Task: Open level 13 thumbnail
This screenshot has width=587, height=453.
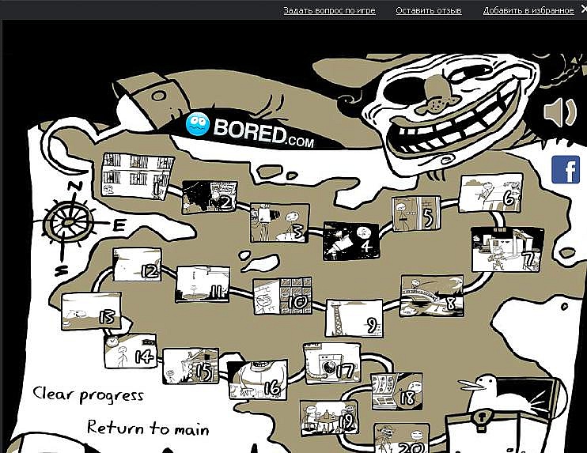Action: pyautogui.click(x=91, y=311)
